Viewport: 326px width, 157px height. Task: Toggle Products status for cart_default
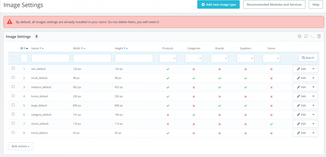click(x=168, y=69)
